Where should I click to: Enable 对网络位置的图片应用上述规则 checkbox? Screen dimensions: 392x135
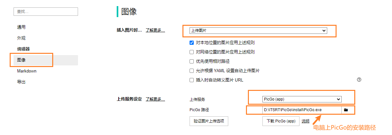pos(192,52)
